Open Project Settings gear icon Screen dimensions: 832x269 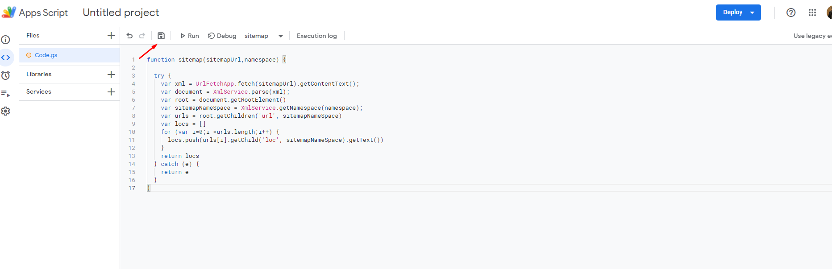(6, 111)
